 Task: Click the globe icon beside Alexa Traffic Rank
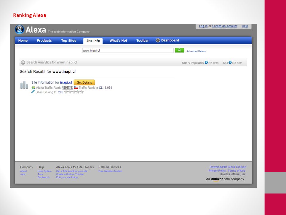click(33, 88)
